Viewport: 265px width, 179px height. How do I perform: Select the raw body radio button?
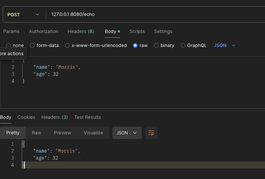tap(135, 45)
